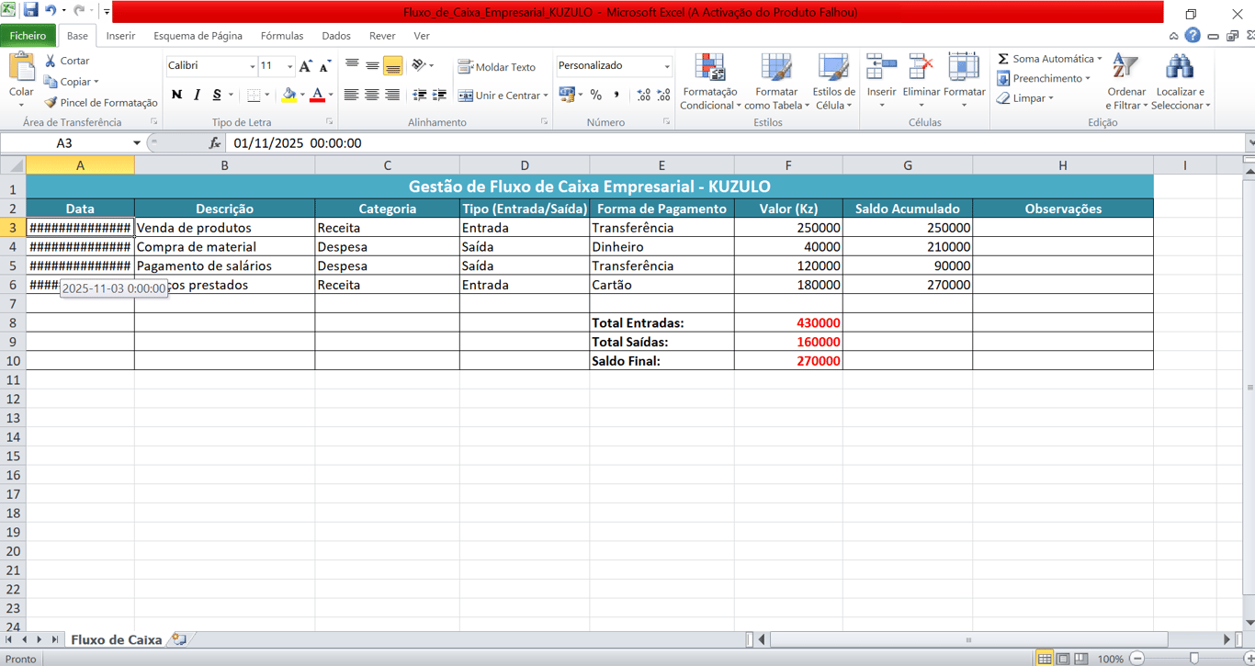The width and height of the screenshot is (1255, 666).
Task: Zoom out with the minus button
Action: 1137,659
